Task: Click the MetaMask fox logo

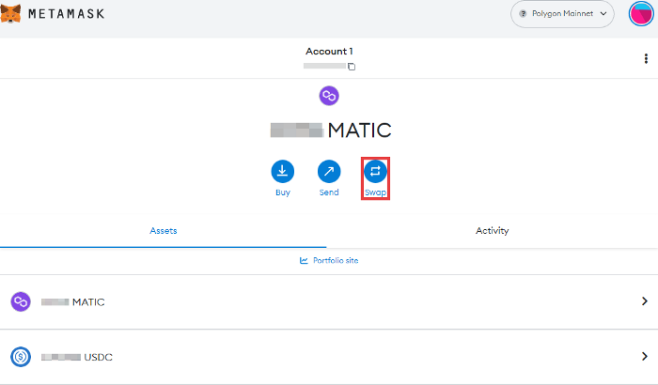Action: (10, 13)
